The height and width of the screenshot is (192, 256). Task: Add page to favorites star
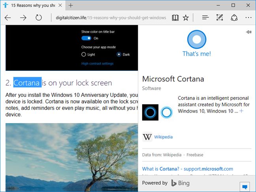pos(186,18)
